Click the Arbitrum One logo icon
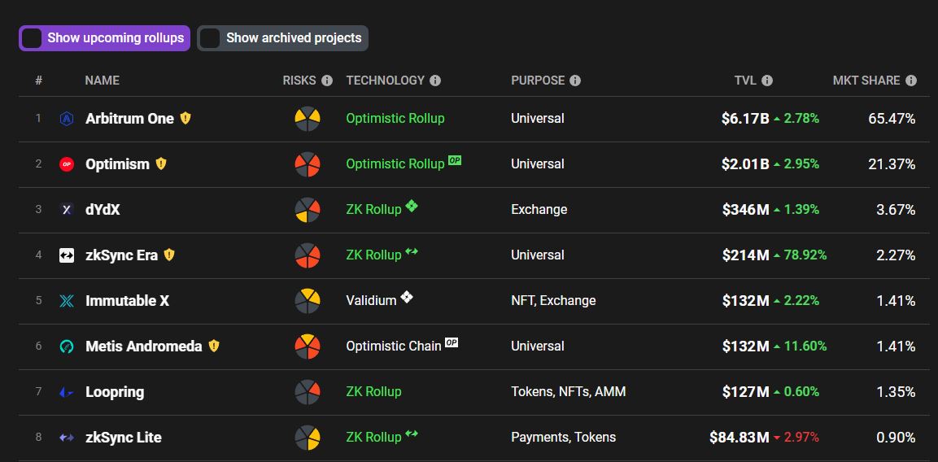938x462 pixels. point(67,119)
